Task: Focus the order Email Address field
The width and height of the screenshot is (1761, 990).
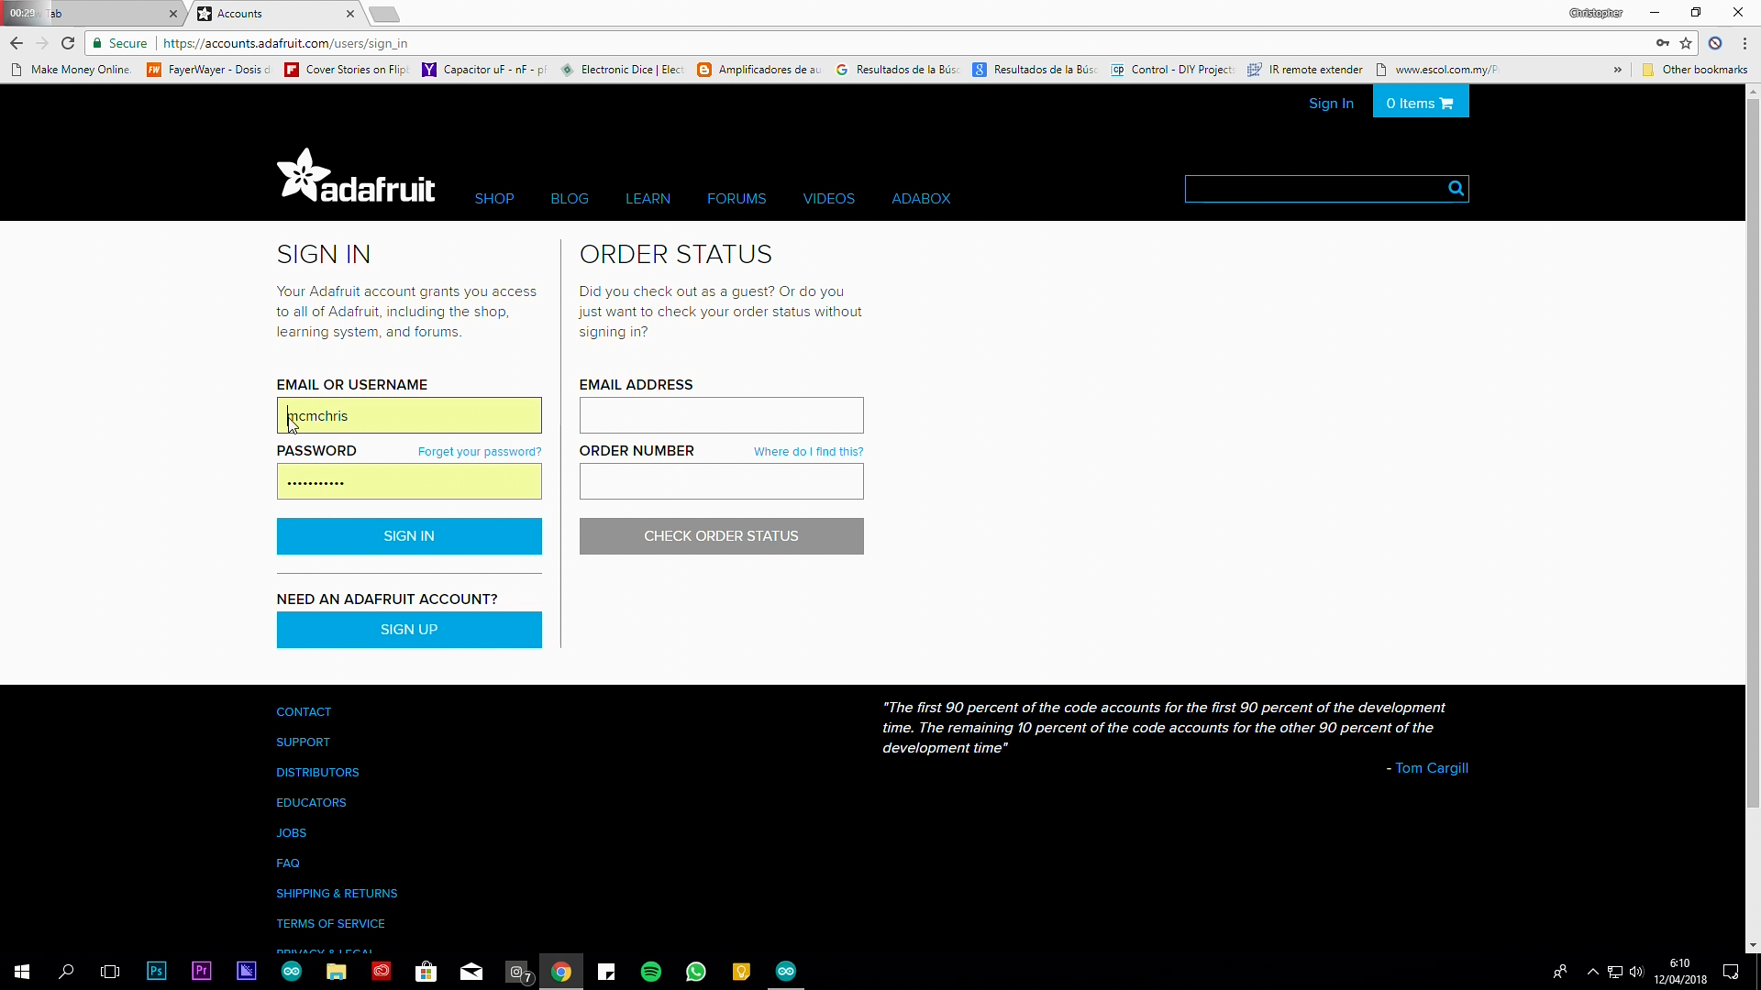Action: tap(722, 415)
